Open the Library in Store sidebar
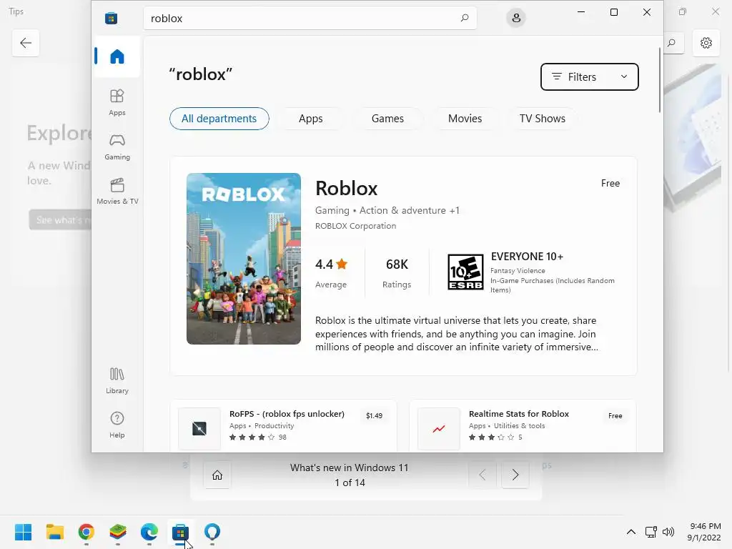The width and height of the screenshot is (732, 549). [117, 380]
